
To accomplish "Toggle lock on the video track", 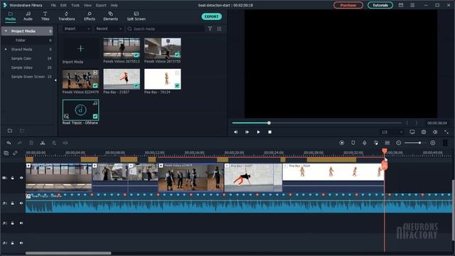I will click(13, 178).
